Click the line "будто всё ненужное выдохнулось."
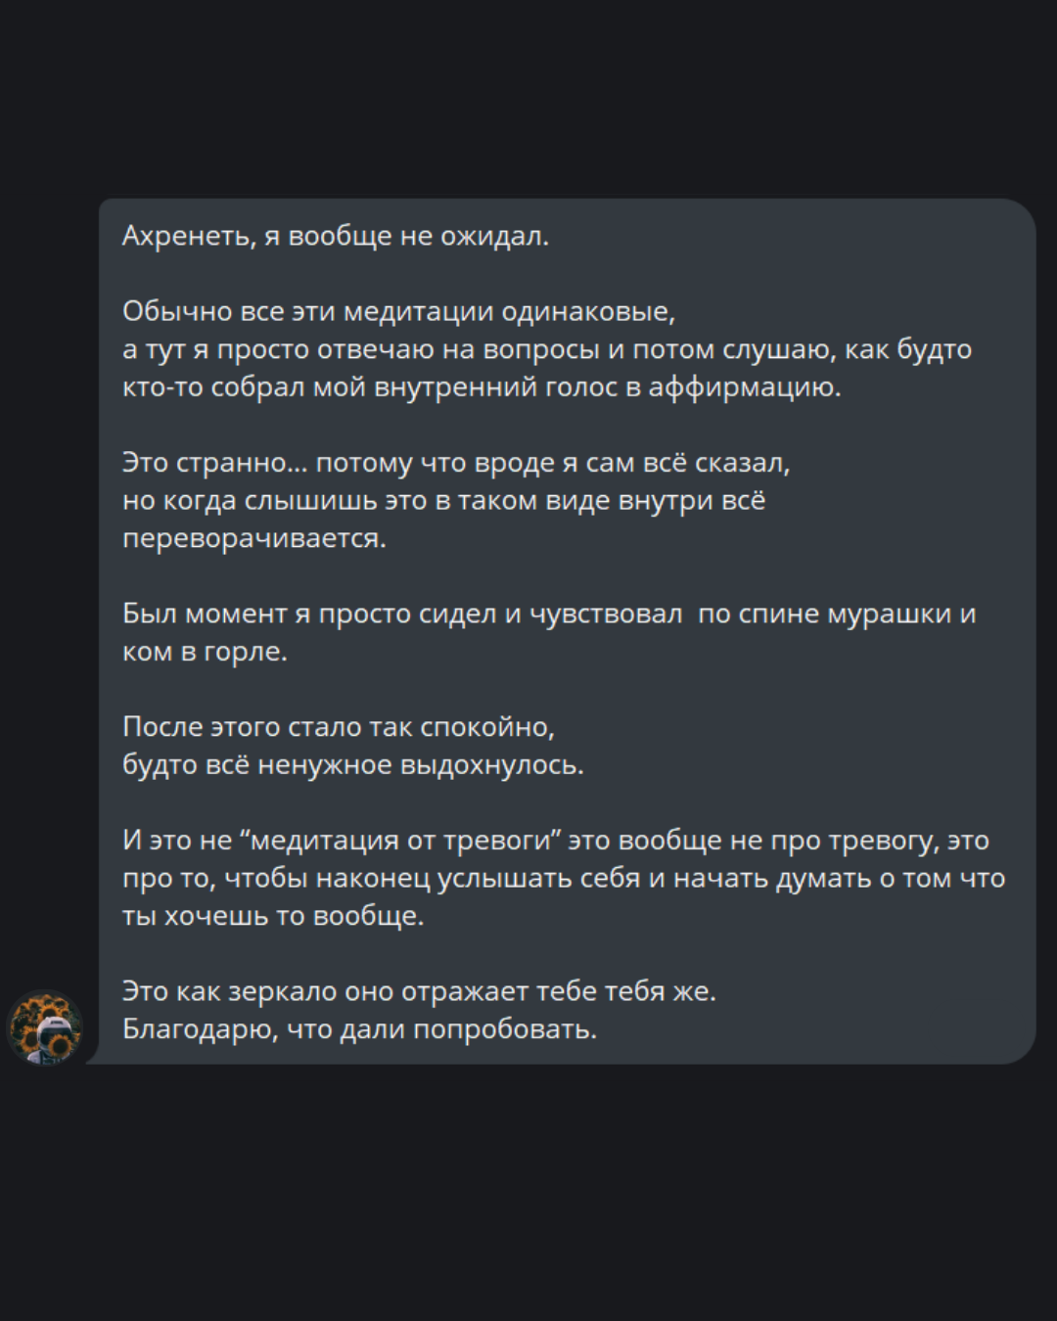The width and height of the screenshot is (1057, 1321). click(352, 764)
